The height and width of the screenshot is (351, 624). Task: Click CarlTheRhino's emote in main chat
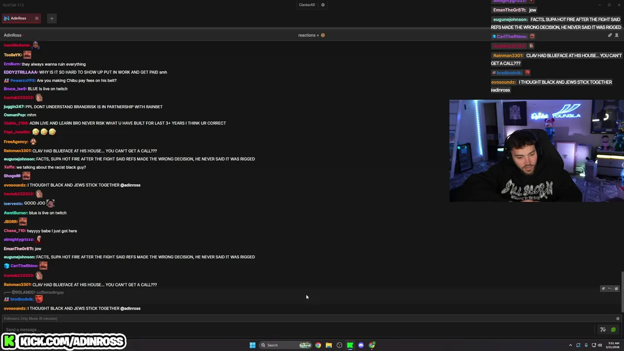coord(43,266)
